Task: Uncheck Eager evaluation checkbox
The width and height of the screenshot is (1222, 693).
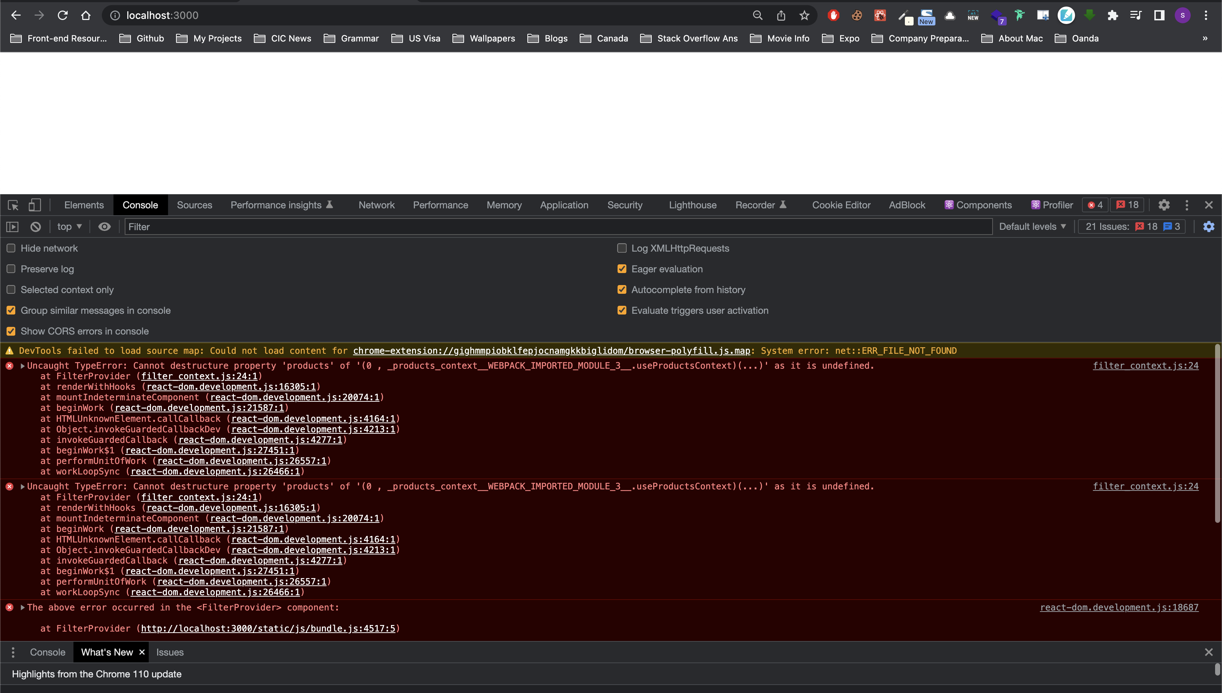Action: point(621,269)
